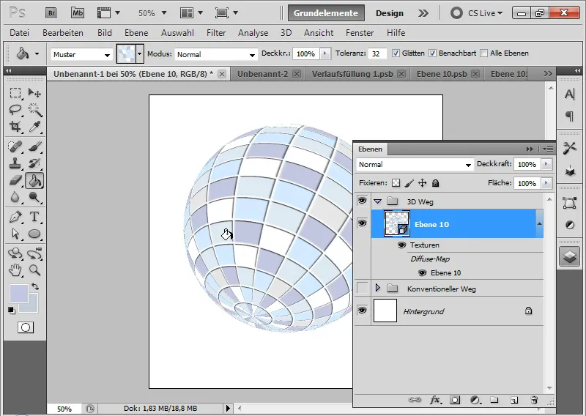Open the Bearbeiten menu

63,33
